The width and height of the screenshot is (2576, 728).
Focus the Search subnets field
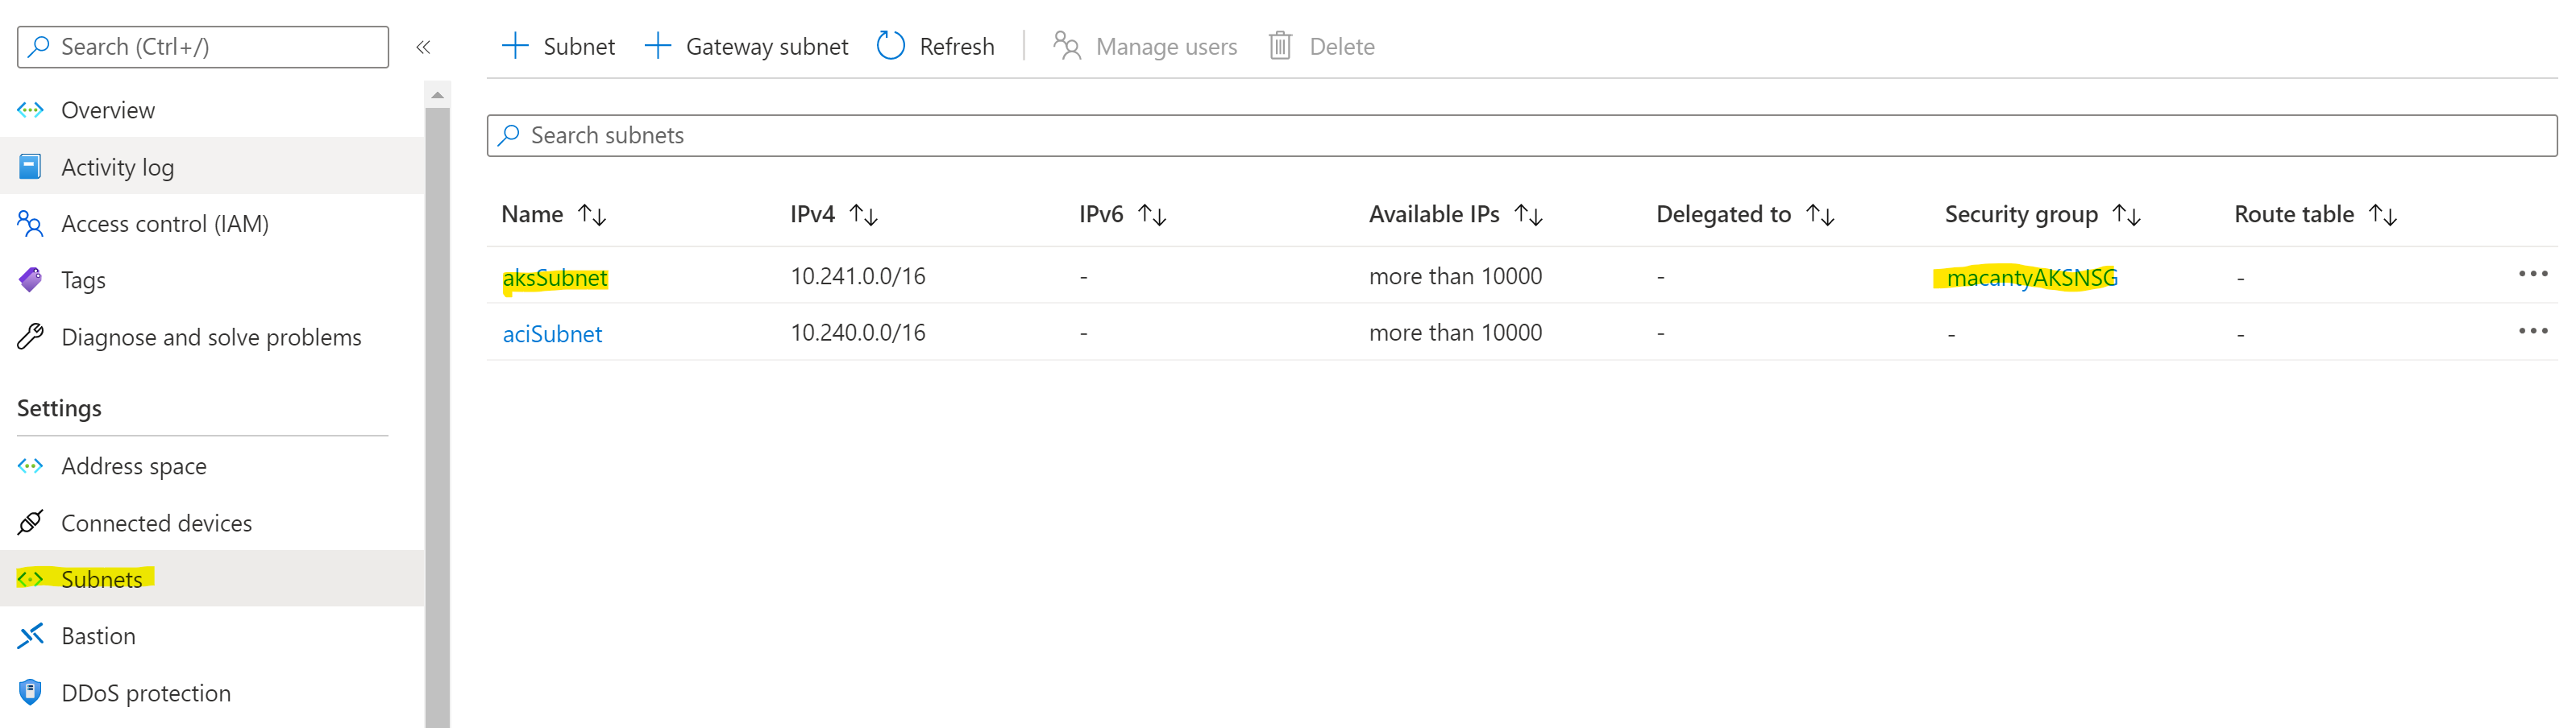1522,134
